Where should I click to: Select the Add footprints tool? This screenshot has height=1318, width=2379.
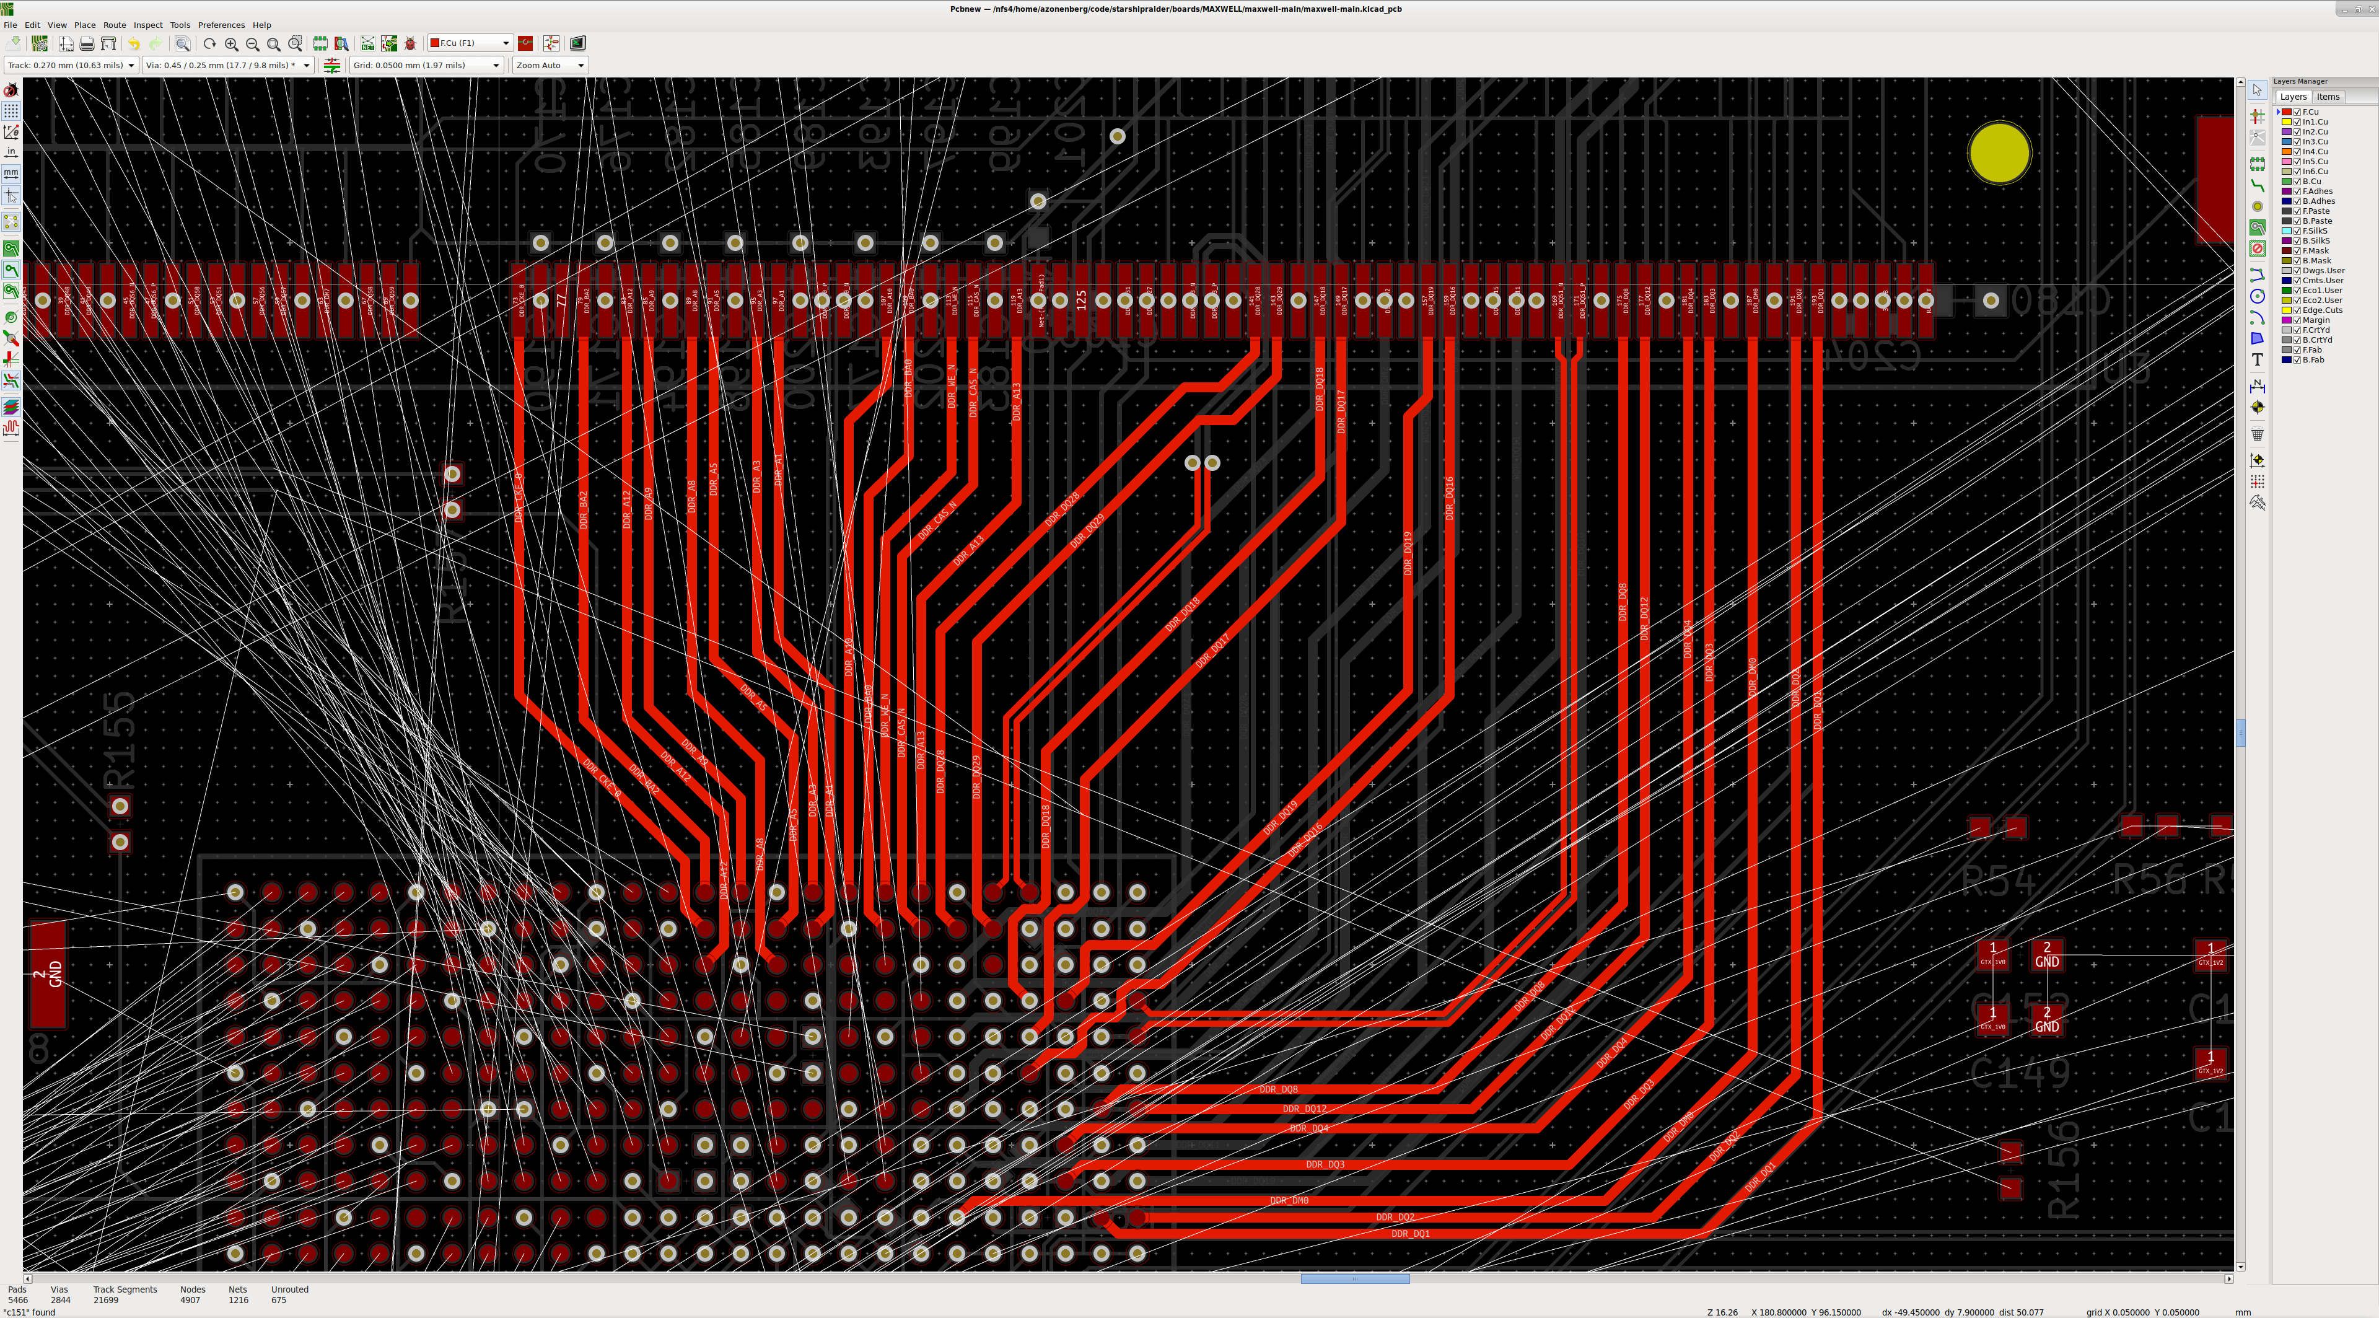(2257, 164)
